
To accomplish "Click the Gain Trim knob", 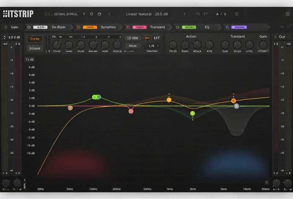I will click(x=263, y=45).
